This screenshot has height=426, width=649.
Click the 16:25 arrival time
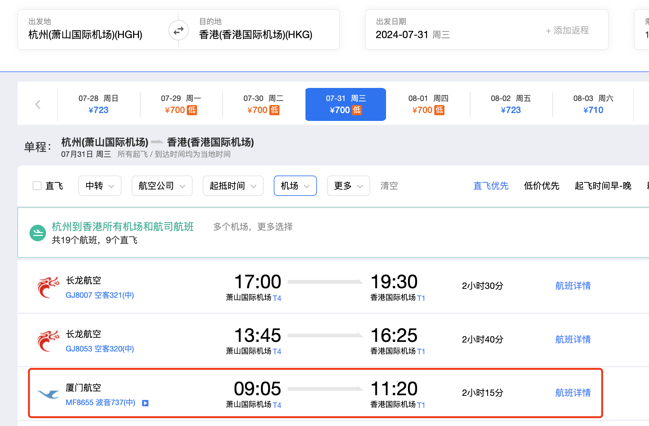394,335
